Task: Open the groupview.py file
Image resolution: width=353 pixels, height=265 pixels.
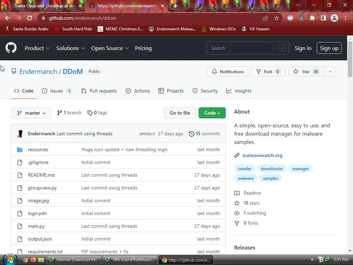Action: tap(42, 188)
